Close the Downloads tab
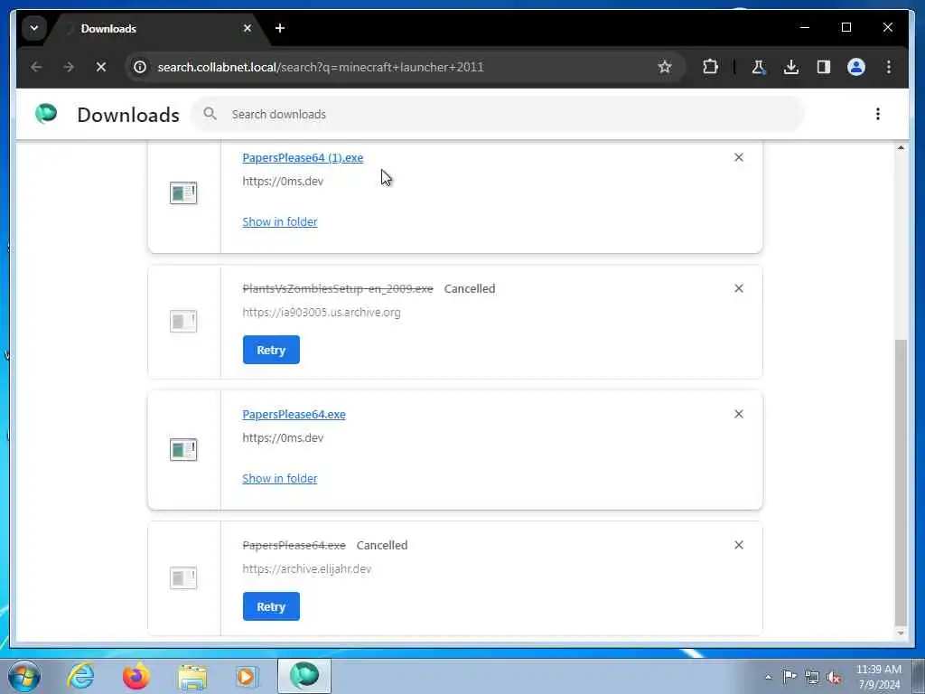 248,28
